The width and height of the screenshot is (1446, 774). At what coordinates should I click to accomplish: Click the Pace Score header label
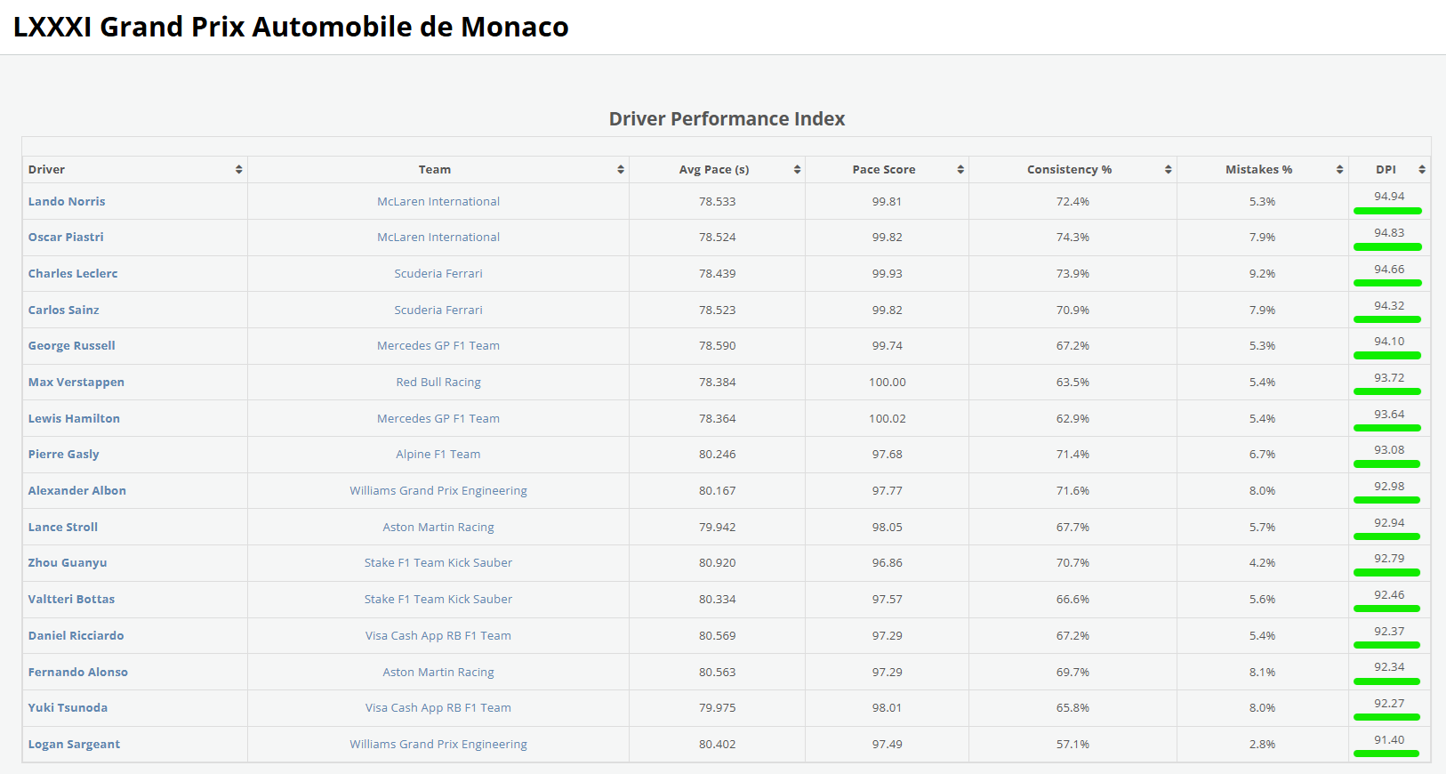pyautogui.click(x=883, y=170)
